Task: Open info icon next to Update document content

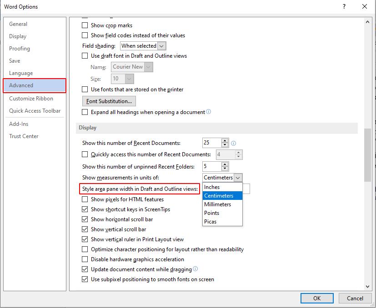Action: (195, 269)
